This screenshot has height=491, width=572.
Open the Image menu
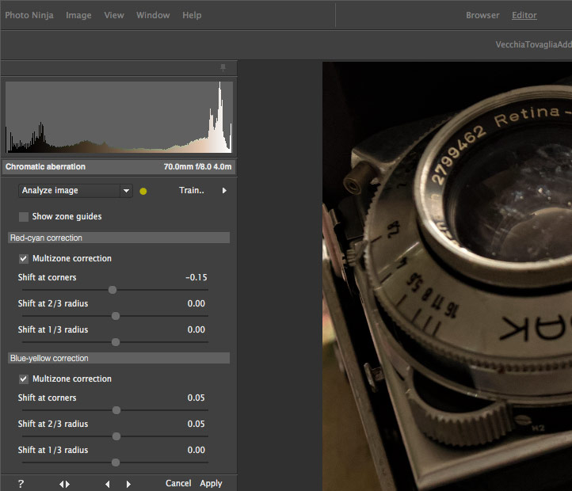coord(78,15)
